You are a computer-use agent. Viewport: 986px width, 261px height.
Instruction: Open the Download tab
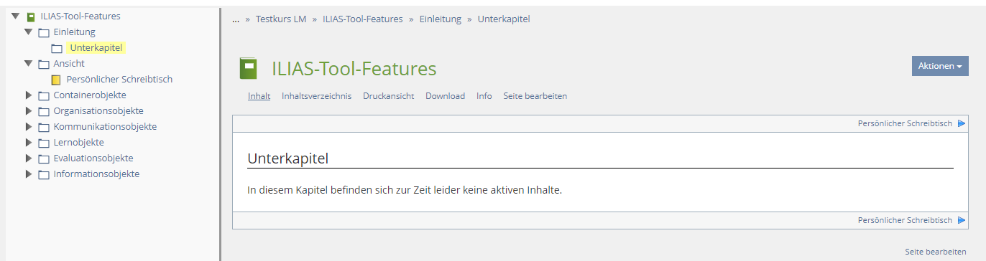pos(445,95)
